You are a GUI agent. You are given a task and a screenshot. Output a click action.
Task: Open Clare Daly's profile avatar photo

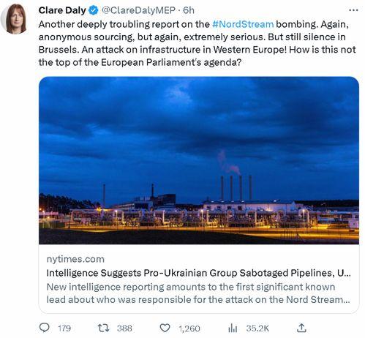tap(15, 18)
